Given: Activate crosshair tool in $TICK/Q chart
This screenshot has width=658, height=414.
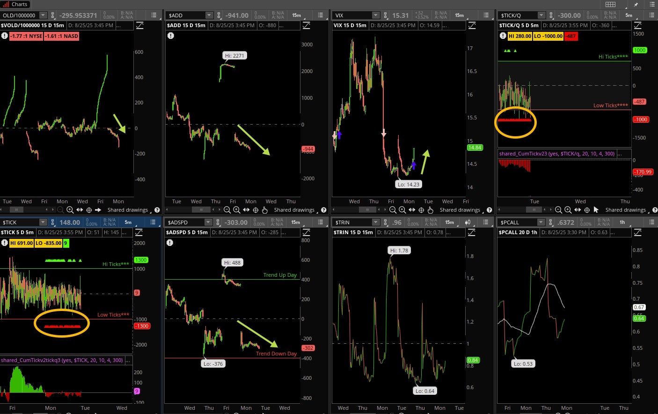Looking at the screenshot, I should click(587, 210).
